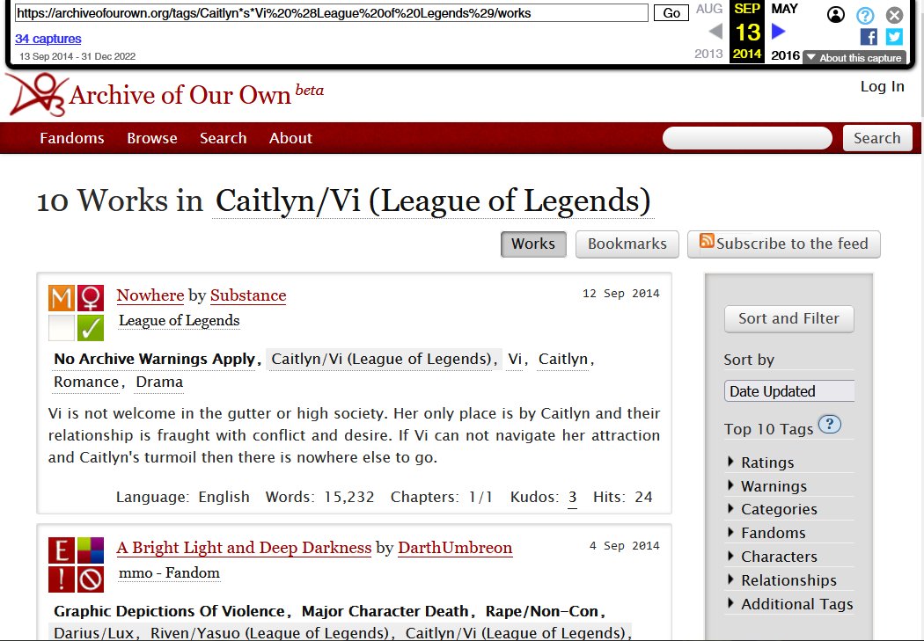
Task: Click the page heading tag Caitlyn/Vi link
Action: pyautogui.click(x=433, y=200)
